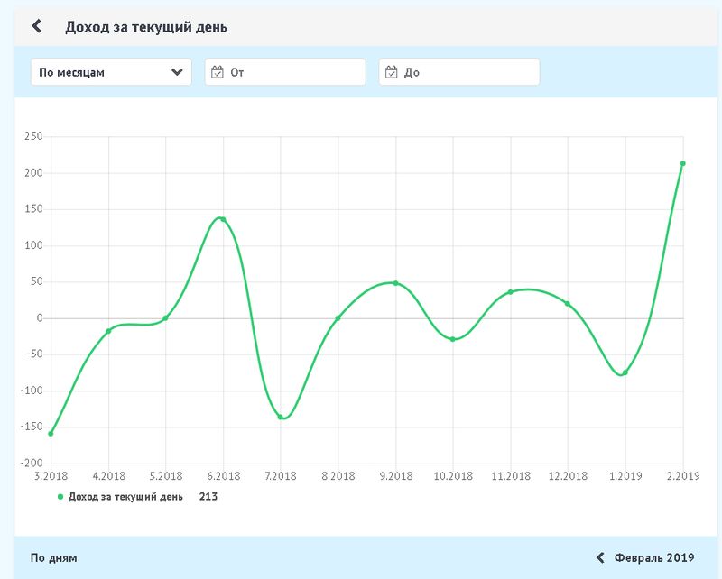Click green legend dot marker
The height and width of the screenshot is (579, 722).
[60, 496]
